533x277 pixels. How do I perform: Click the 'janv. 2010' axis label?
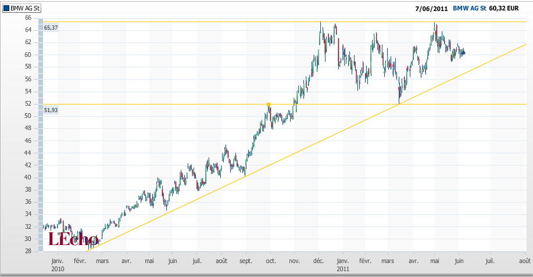[x=58, y=265]
